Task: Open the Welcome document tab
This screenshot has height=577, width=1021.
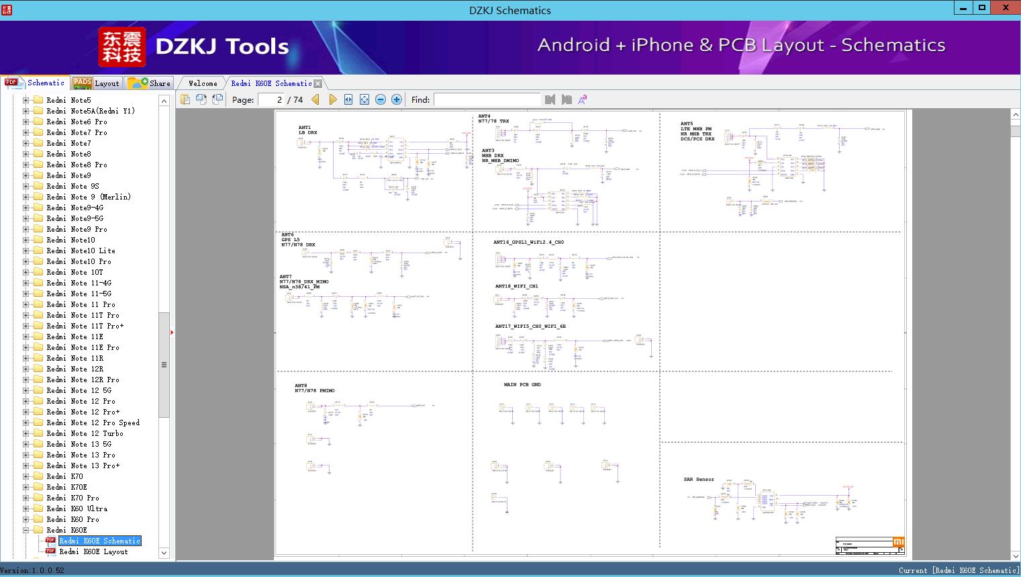Action: 203,83
